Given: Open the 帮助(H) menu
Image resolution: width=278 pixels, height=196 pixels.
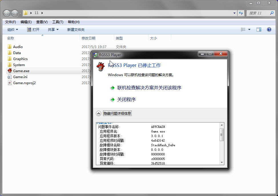Looking at the screenshot, I should point(74,22).
